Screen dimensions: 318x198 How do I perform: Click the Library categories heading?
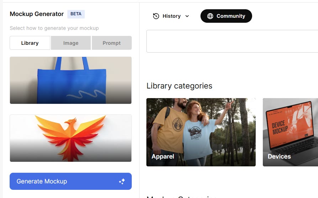tap(179, 86)
